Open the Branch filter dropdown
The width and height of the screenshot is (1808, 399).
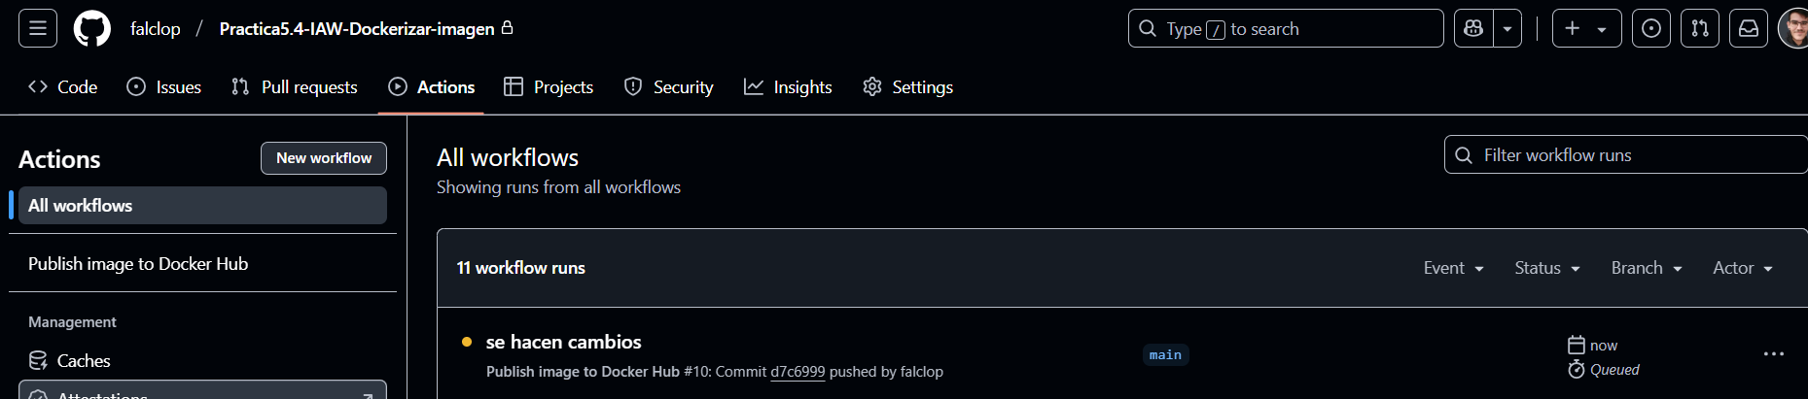pyautogui.click(x=1646, y=268)
